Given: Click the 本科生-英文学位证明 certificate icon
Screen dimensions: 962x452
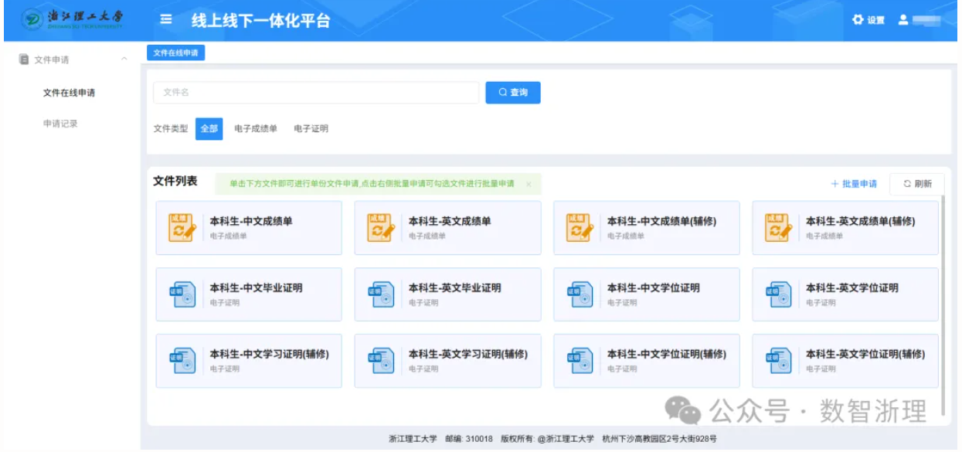Looking at the screenshot, I should point(779,294).
